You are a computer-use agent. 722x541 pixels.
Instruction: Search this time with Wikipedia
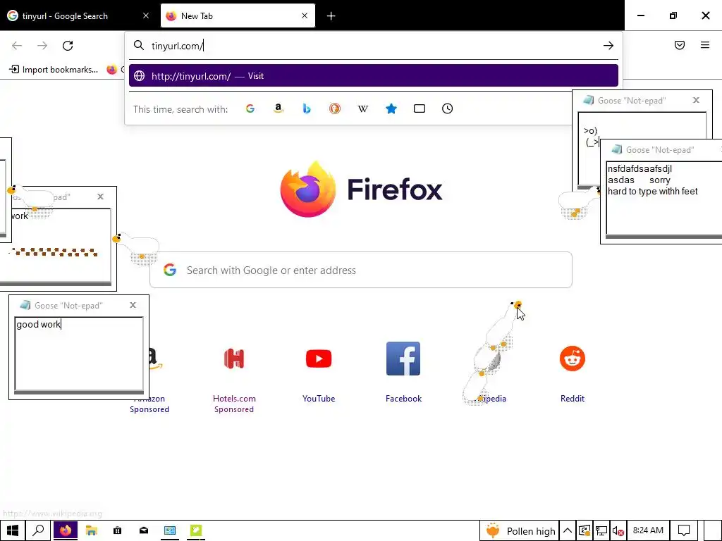click(363, 108)
